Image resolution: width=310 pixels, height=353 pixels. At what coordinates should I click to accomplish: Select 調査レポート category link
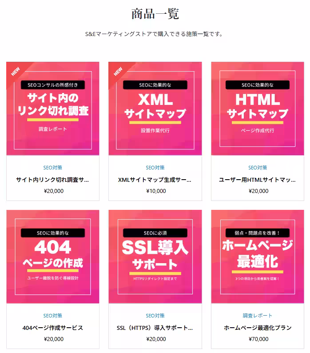click(x=258, y=316)
